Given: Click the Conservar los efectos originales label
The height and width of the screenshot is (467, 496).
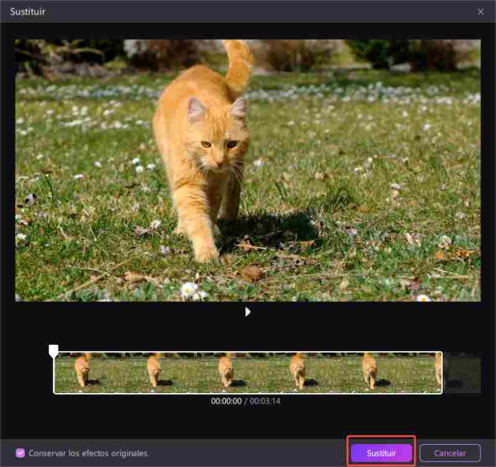Looking at the screenshot, I should [x=89, y=453].
